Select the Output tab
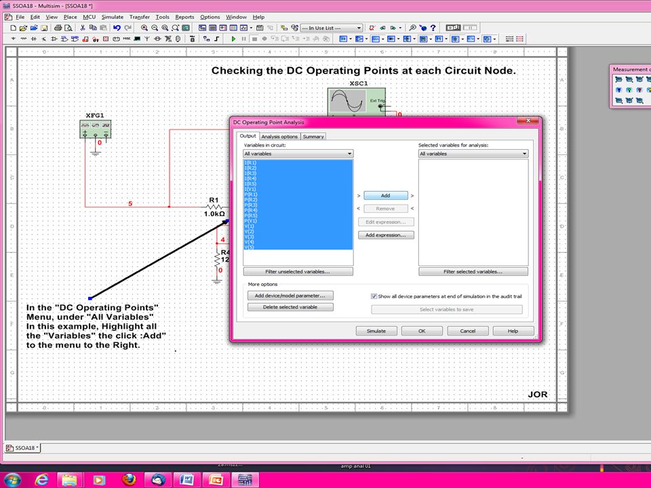The height and width of the screenshot is (488, 651). tap(248, 136)
